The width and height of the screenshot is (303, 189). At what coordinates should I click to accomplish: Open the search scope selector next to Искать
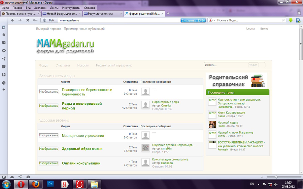pos(254,65)
